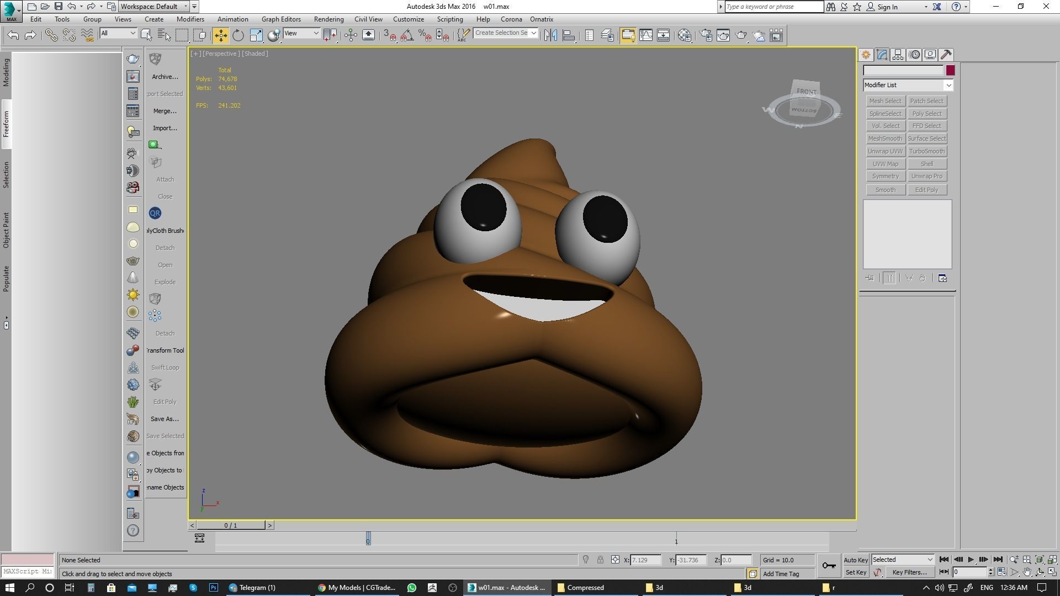Click the Undo arrow in main toolbar
This screenshot has height=596, width=1060.
tap(13, 35)
